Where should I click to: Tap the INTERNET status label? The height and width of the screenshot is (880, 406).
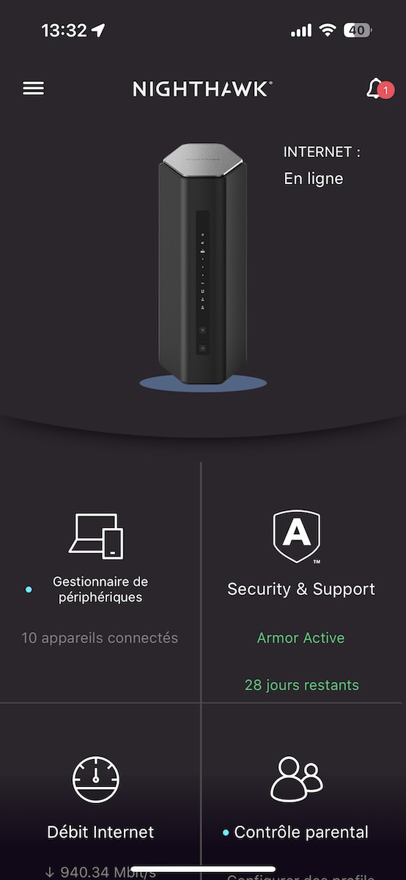(322, 153)
